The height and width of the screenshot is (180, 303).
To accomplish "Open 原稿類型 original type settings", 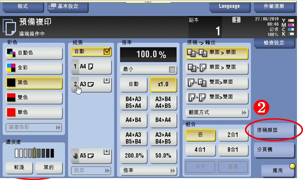I will 274,130.
